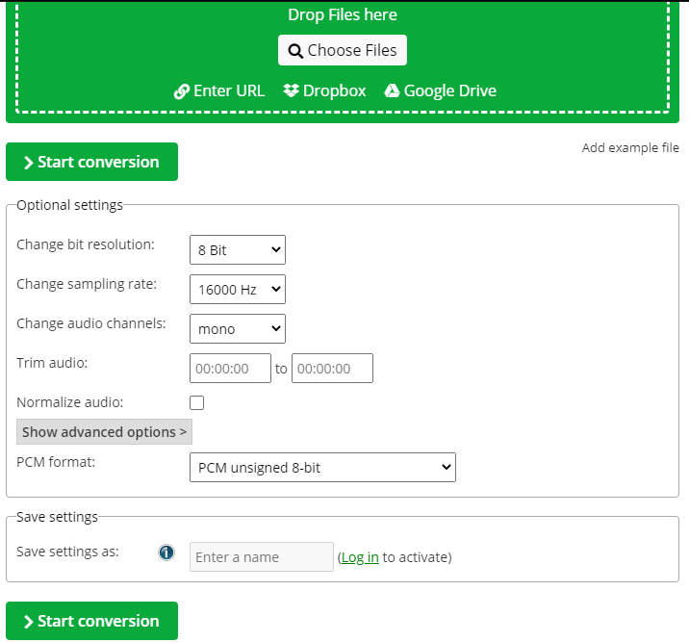Open the PCM format dropdown
689x642 pixels.
coord(322,468)
